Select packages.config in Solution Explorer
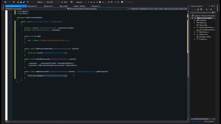221x124 pixels. [205, 37]
